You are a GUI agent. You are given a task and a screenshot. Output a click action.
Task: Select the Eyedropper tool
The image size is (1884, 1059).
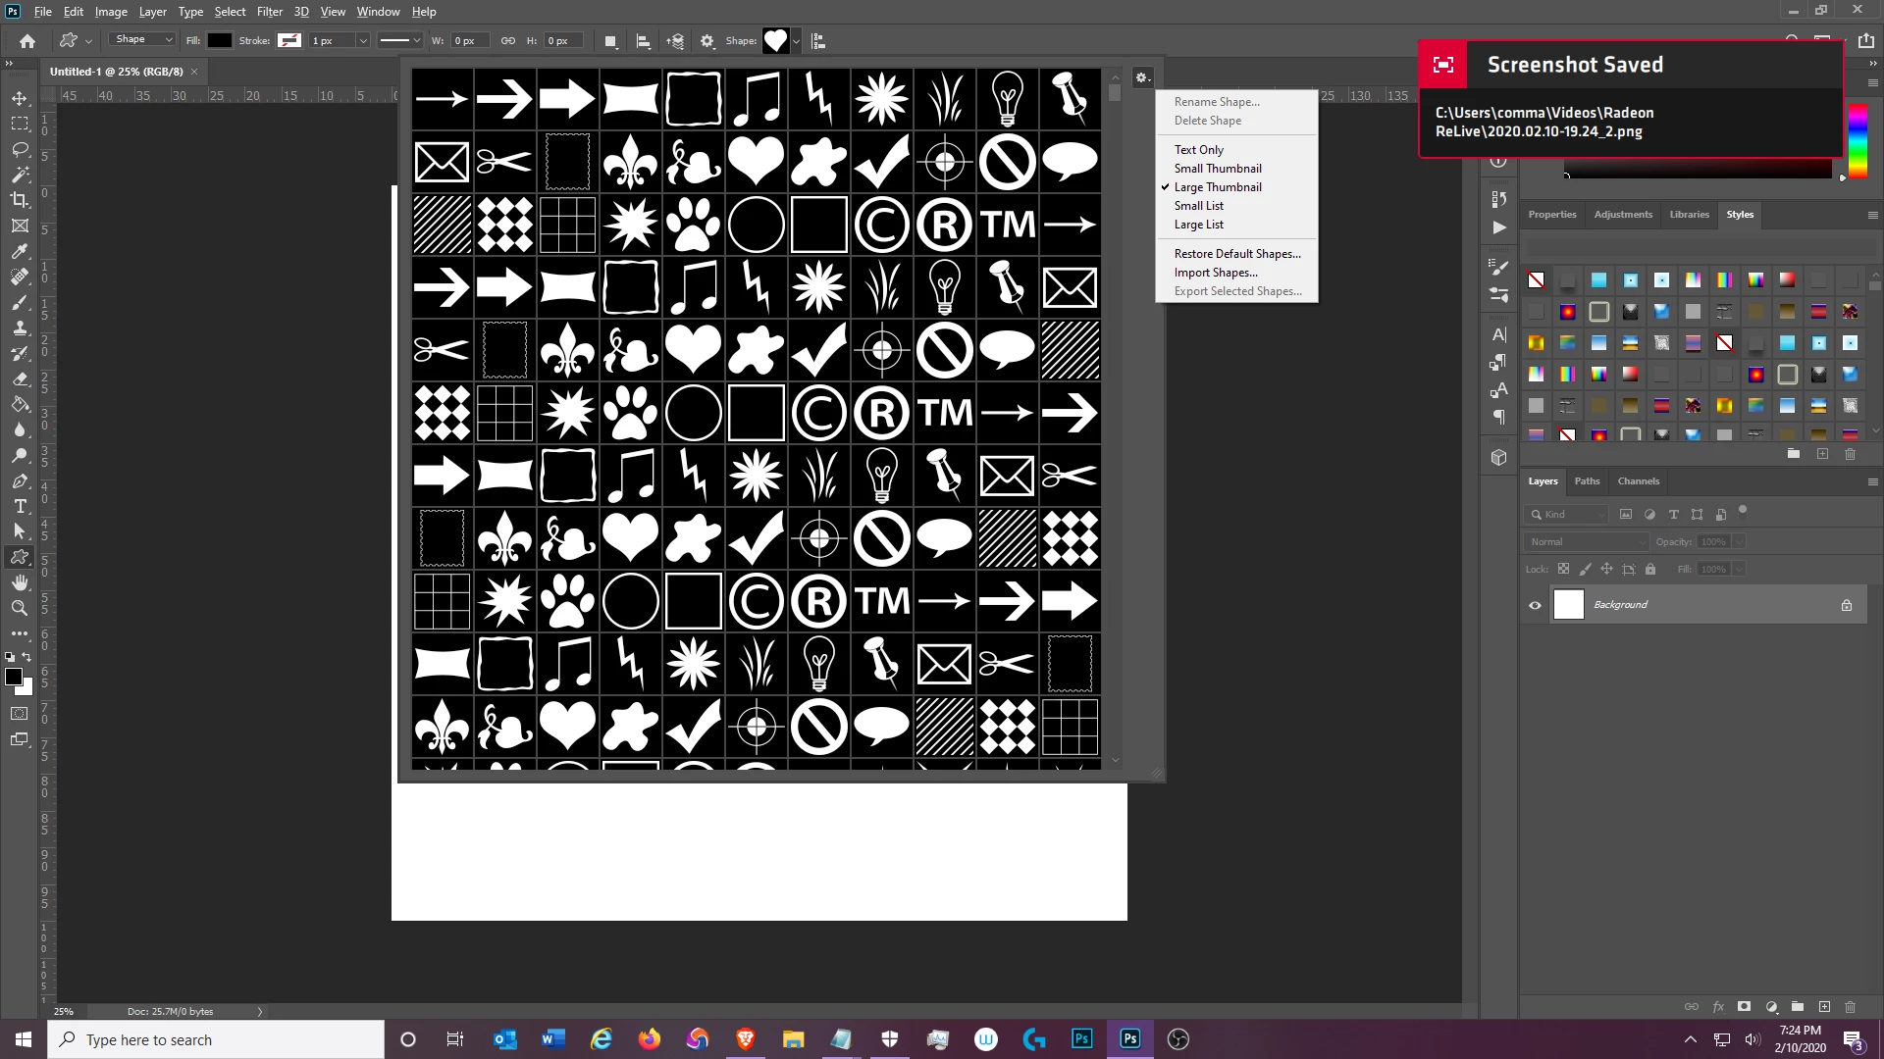[20, 251]
